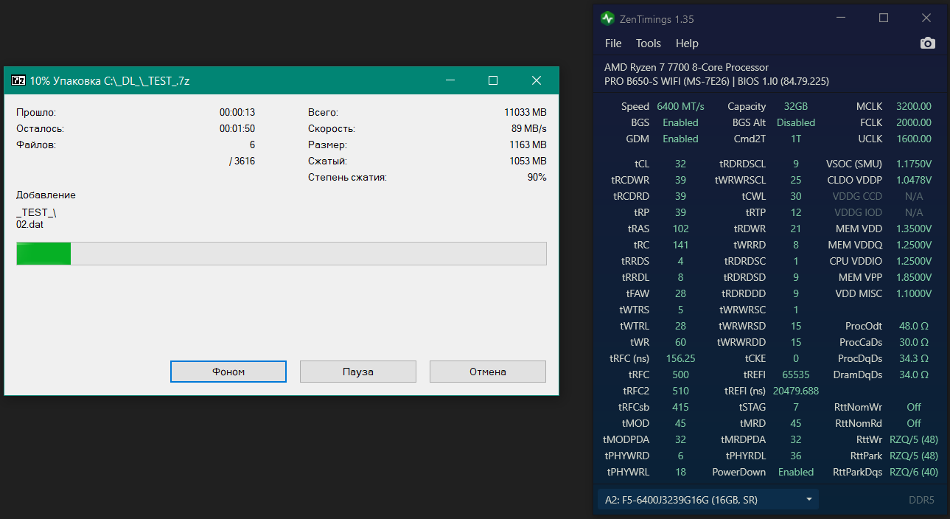Click the files total / 3616 text
The image size is (950, 519).
(x=242, y=161)
